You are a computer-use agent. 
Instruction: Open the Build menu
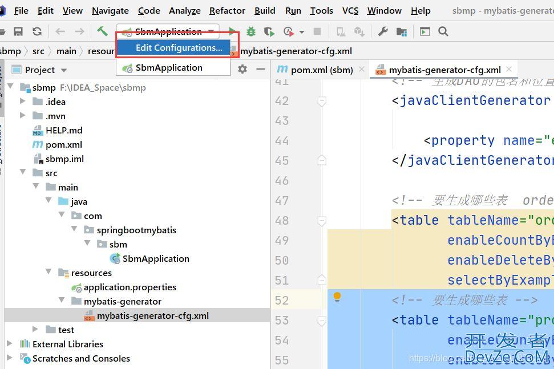pyautogui.click(x=265, y=11)
